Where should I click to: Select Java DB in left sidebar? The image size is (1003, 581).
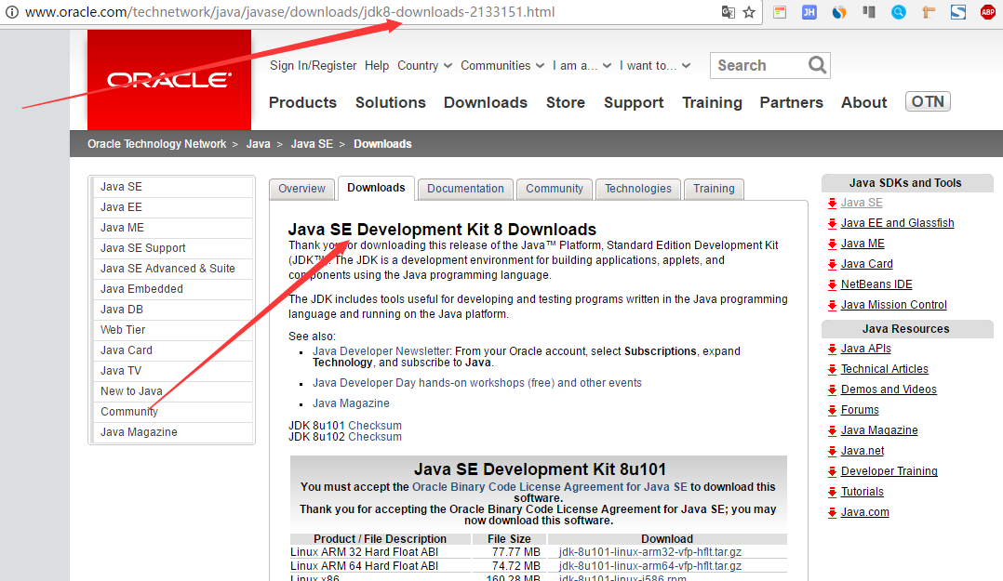coord(171,310)
